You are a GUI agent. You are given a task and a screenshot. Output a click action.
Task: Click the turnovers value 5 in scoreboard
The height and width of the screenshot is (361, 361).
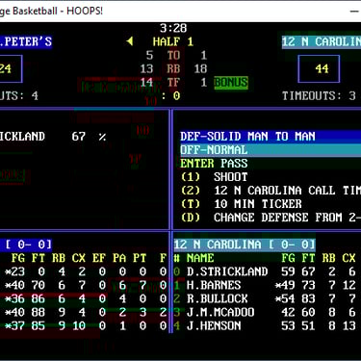pos(149,55)
